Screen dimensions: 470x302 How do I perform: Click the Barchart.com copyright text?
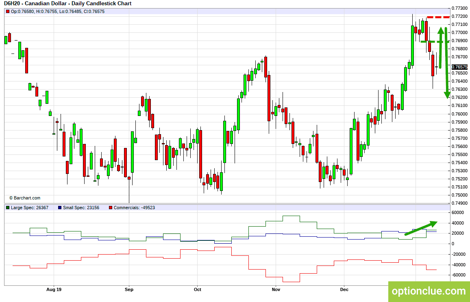24,198
